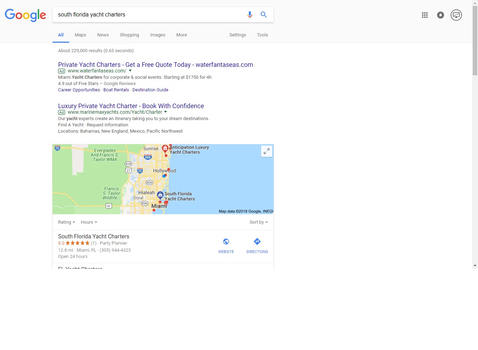Click the Directions arrow icon
Viewport: 478px width, 350px height.
coord(257,241)
